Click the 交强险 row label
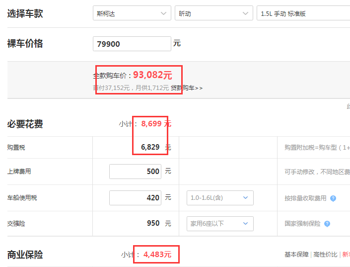350x267 pixels. click(16, 224)
